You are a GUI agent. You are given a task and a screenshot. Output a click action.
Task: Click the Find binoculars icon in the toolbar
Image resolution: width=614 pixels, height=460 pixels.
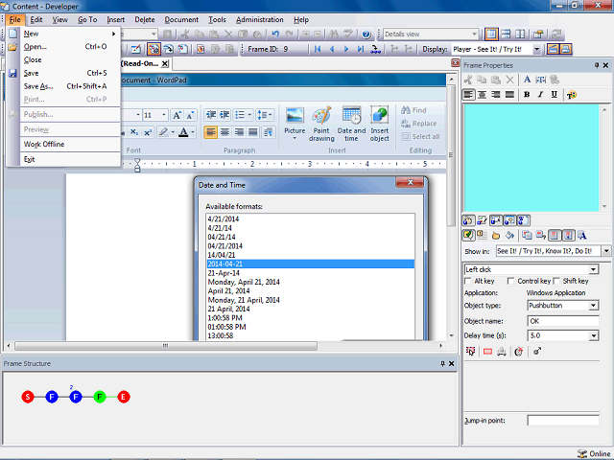click(x=334, y=34)
